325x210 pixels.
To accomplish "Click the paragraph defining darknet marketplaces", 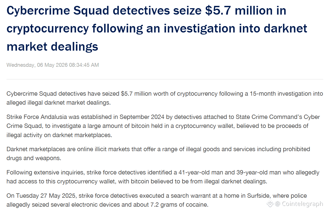I will pyautogui.click(x=158, y=153).
